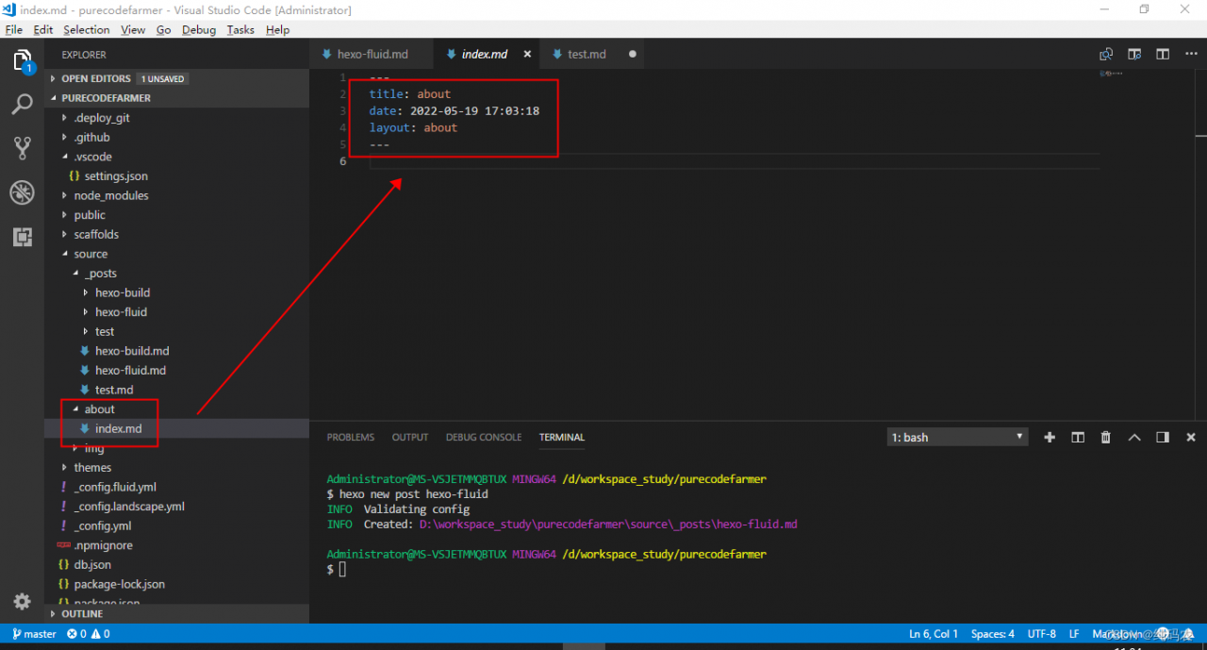Open markdown preview to the side

[1134, 55]
